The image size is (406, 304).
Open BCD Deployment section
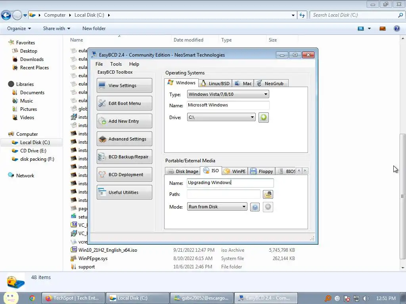(x=124, y=175)
